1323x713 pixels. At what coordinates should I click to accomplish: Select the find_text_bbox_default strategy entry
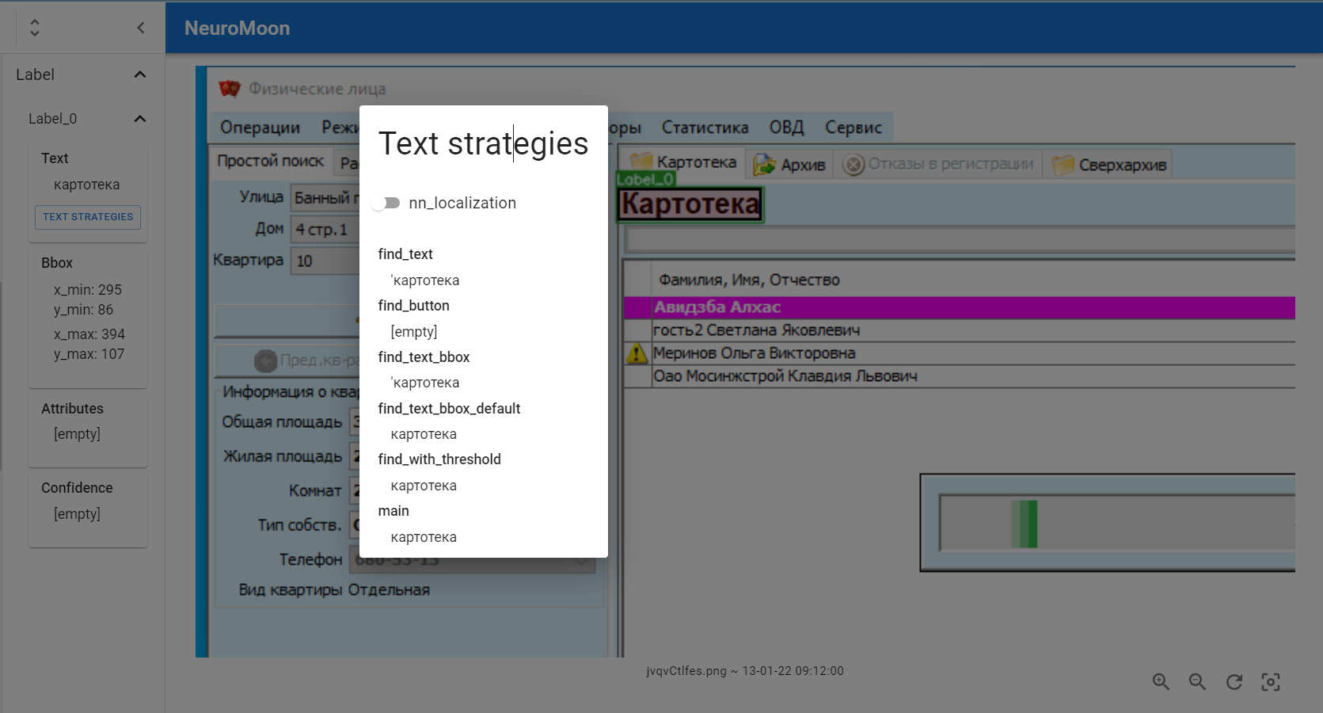coord(449,409)
